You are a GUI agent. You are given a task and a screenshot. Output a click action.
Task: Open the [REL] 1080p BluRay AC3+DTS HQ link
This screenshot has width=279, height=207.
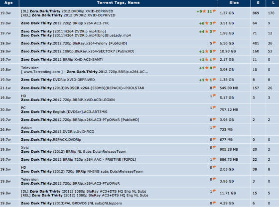tap(85, 195)
